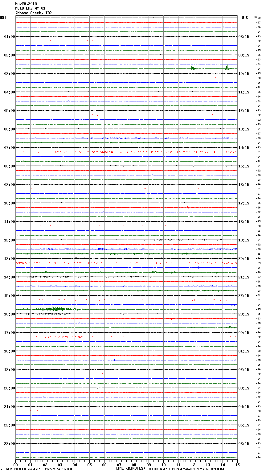Select the 07:00 MST row label
This screenshot has width=262, height=473.
coord(10,148)
